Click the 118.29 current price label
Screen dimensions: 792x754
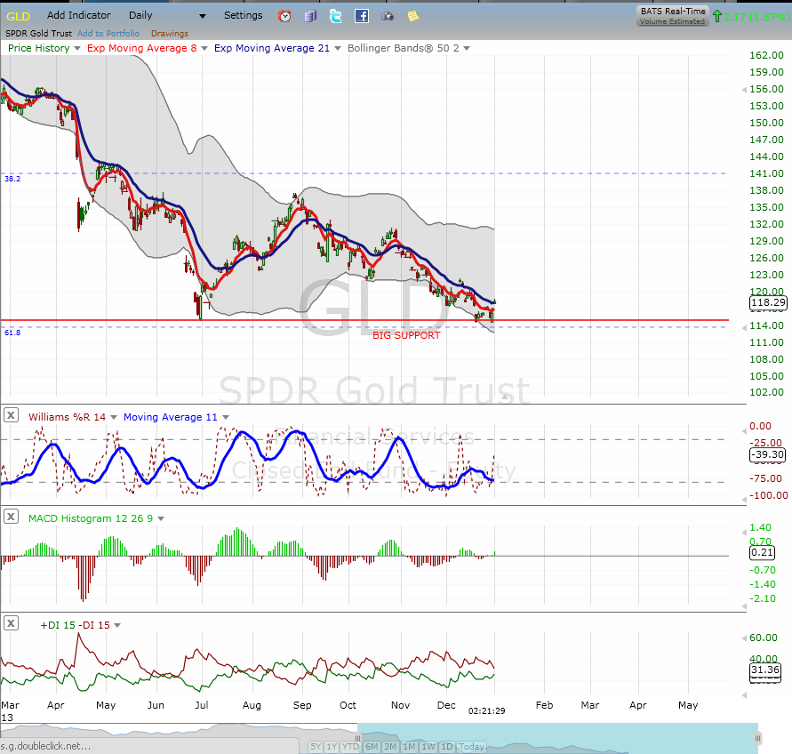[768, 302]
